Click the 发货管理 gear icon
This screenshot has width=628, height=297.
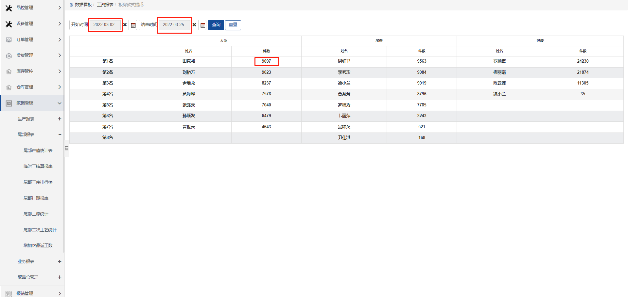9,56
